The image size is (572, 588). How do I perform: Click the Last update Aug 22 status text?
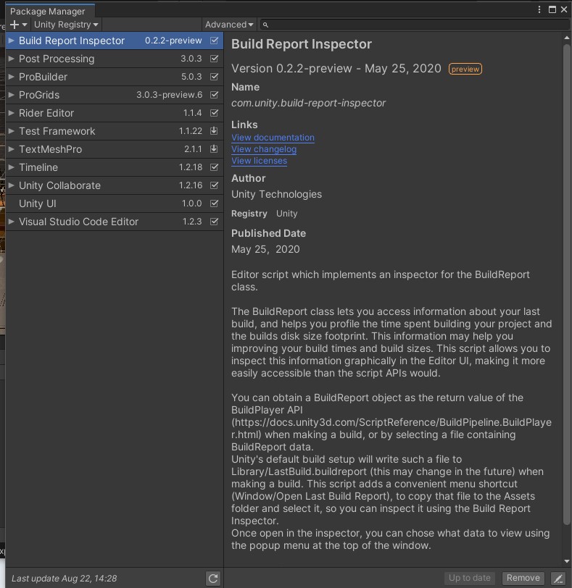[x=65, y=579]
